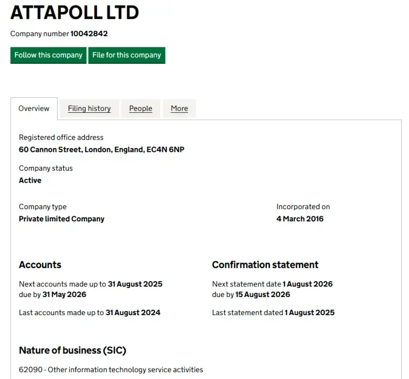
Task: Click the Company status label
Action: click(x=46, y=168)
